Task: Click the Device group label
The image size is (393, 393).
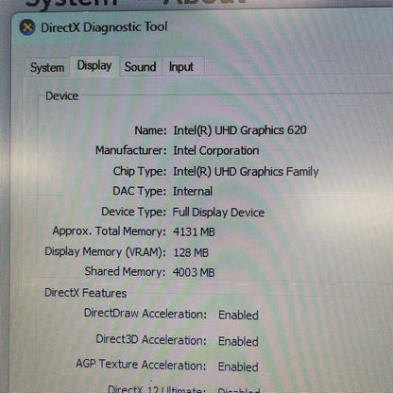Action: pos(62,95)
